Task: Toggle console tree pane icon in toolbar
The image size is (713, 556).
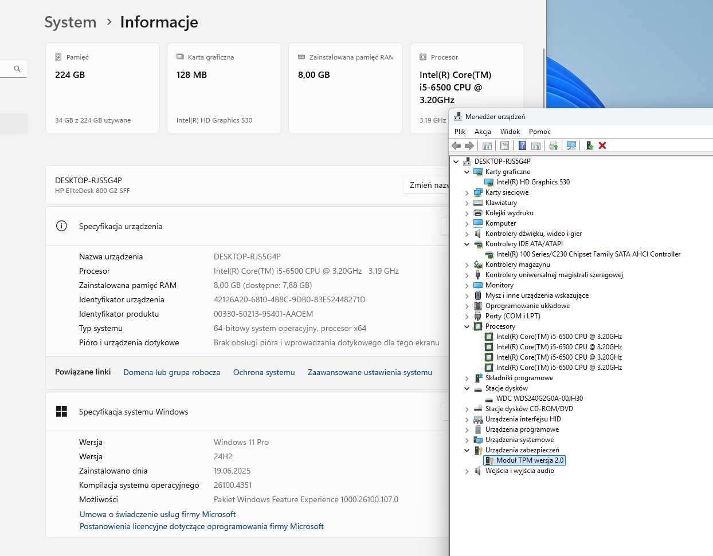Action: pos(487,145)
